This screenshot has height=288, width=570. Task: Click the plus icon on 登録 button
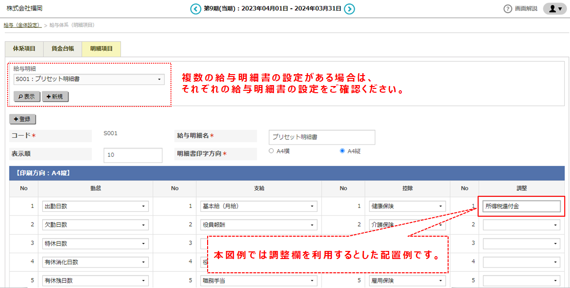pos(16,119)
